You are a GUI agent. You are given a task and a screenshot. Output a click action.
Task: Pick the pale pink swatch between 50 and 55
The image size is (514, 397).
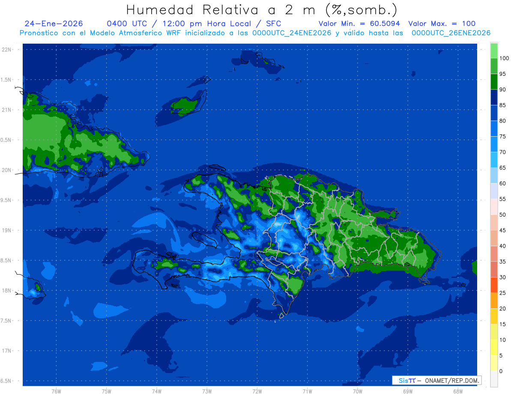pos(494,207)
